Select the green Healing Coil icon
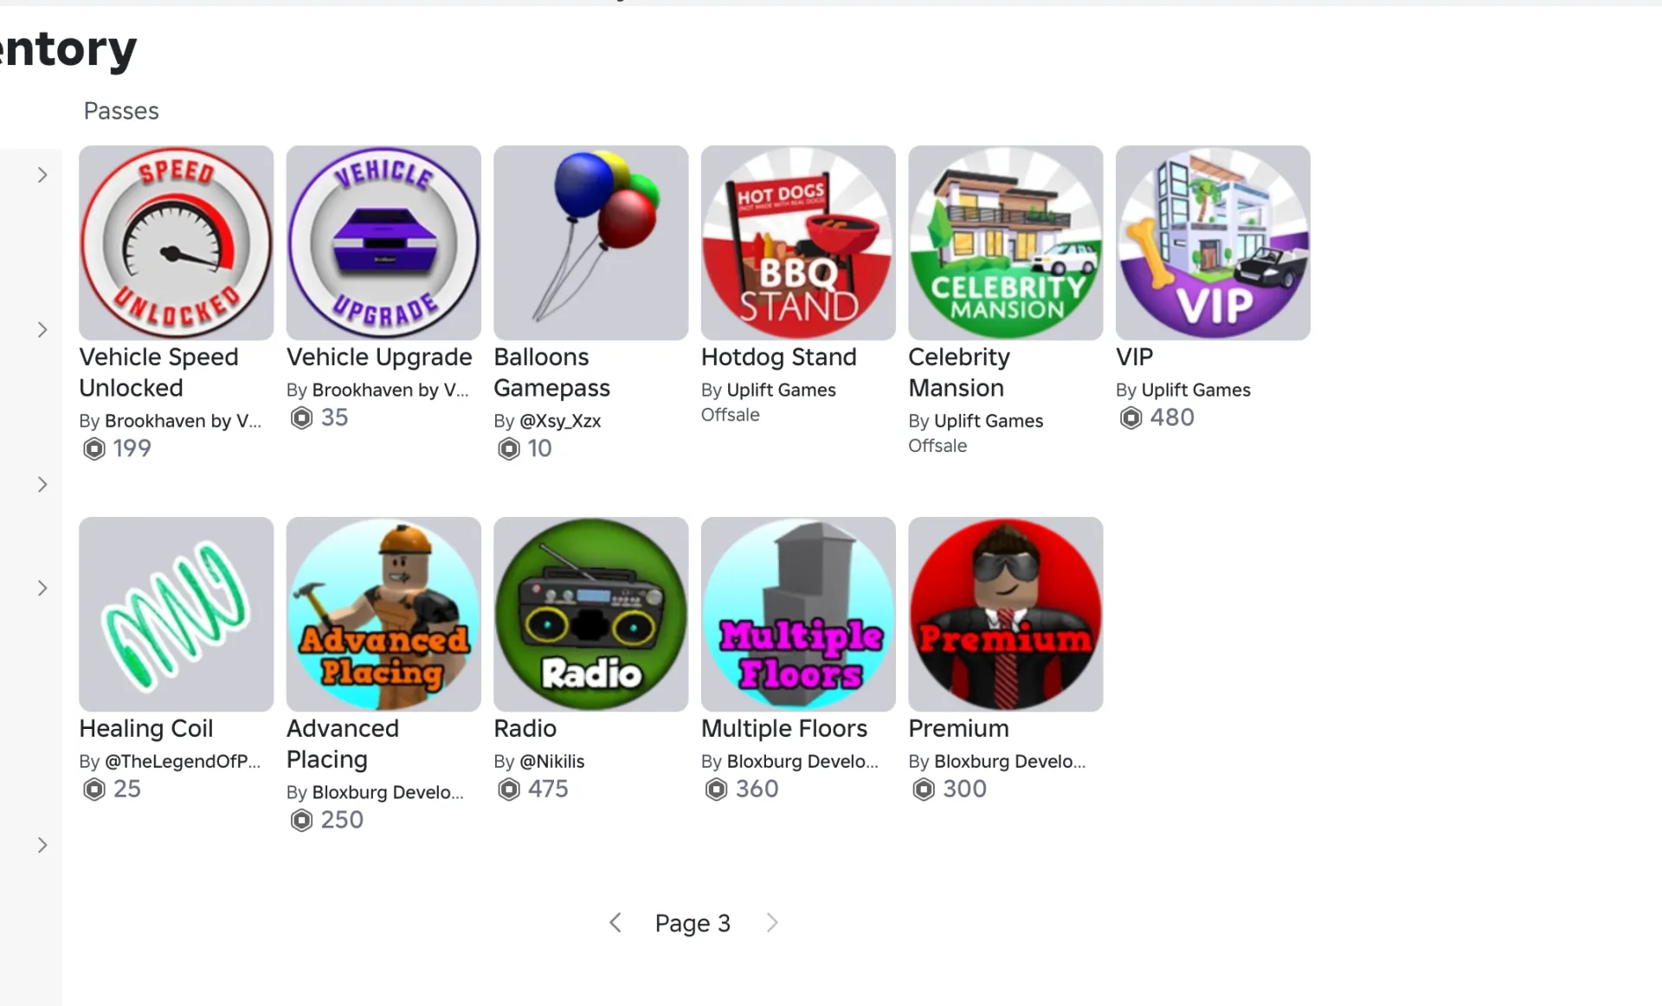The width and height of the screenshot is (1662, 1006). [176, 614]
